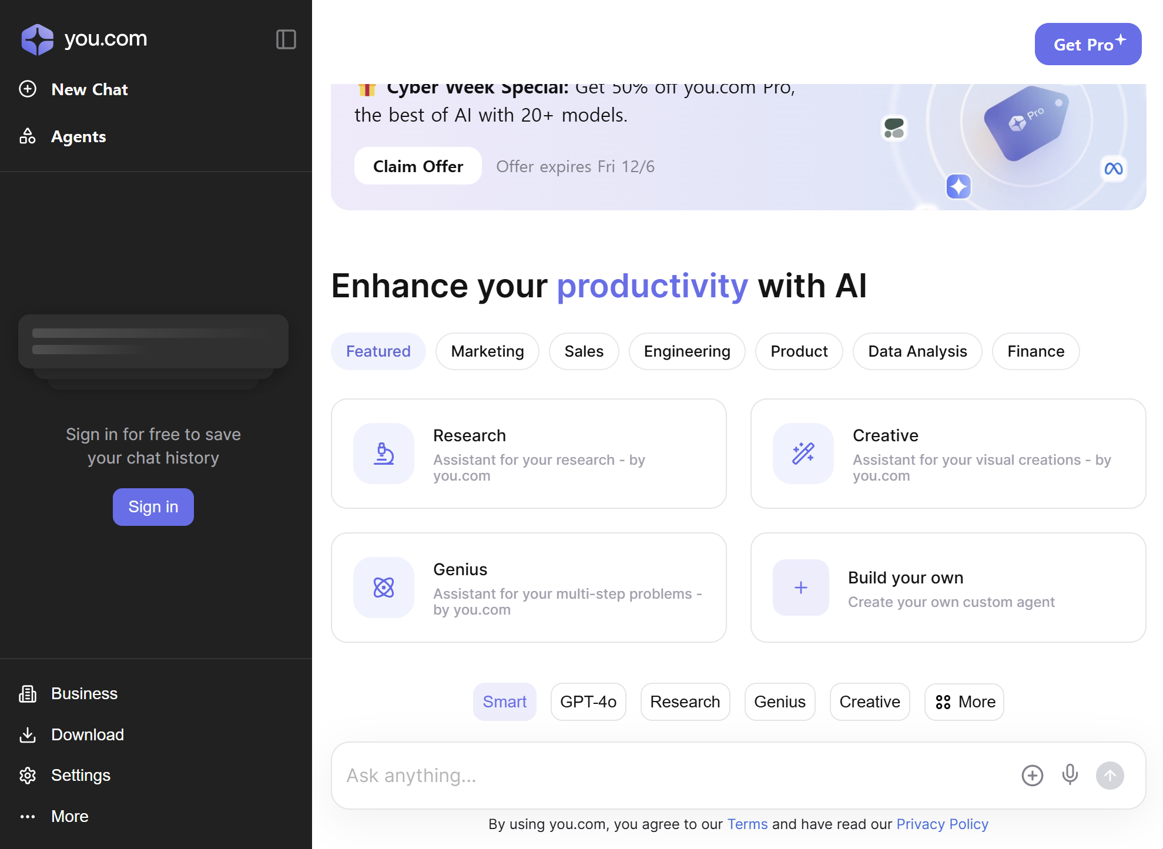Switch to GPT-4o mode
1163x849 pixels.
pyautogui.click(x=588, y=702)
